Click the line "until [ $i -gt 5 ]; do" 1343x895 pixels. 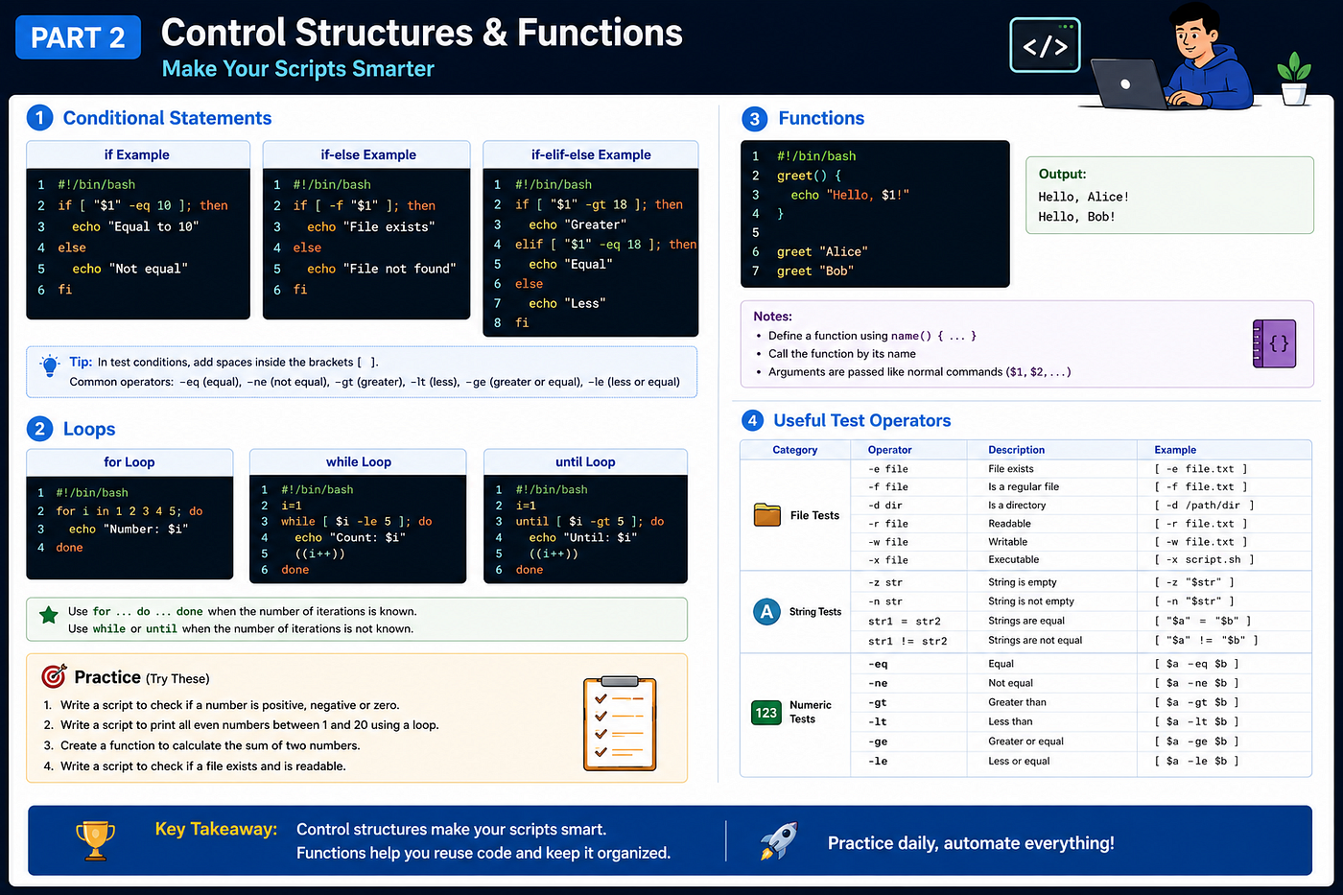590,522
